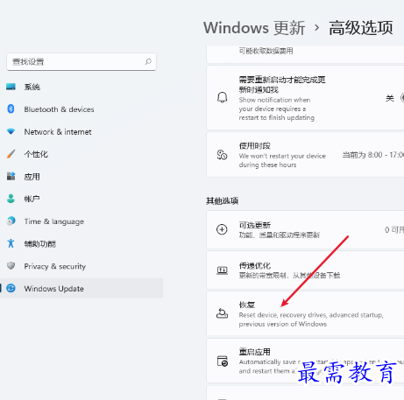Open 帐户 settings category
This screenshot has height=400, width=404.
[x=32, y=199]
